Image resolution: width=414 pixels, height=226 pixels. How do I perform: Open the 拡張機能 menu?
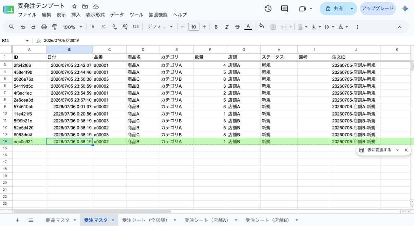pos(158,15)
